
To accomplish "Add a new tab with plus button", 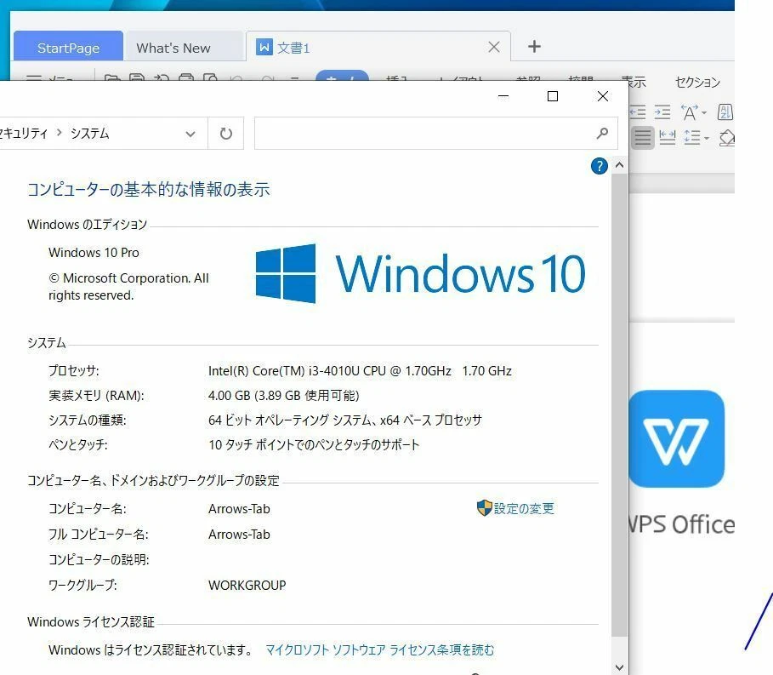I will coord(534,46).
